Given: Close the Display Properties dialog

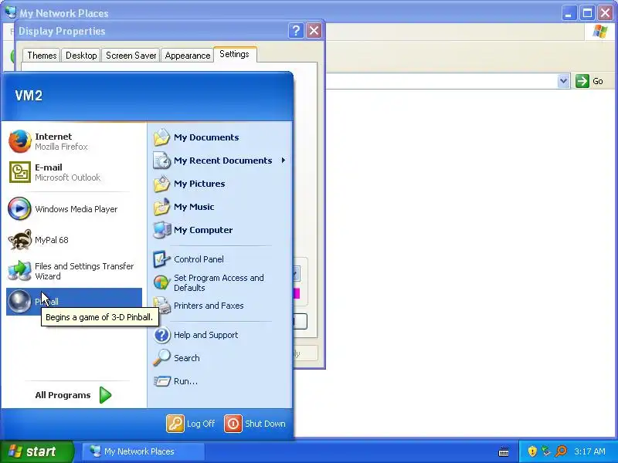Looking at the screenshot, I should pos(314,30).
